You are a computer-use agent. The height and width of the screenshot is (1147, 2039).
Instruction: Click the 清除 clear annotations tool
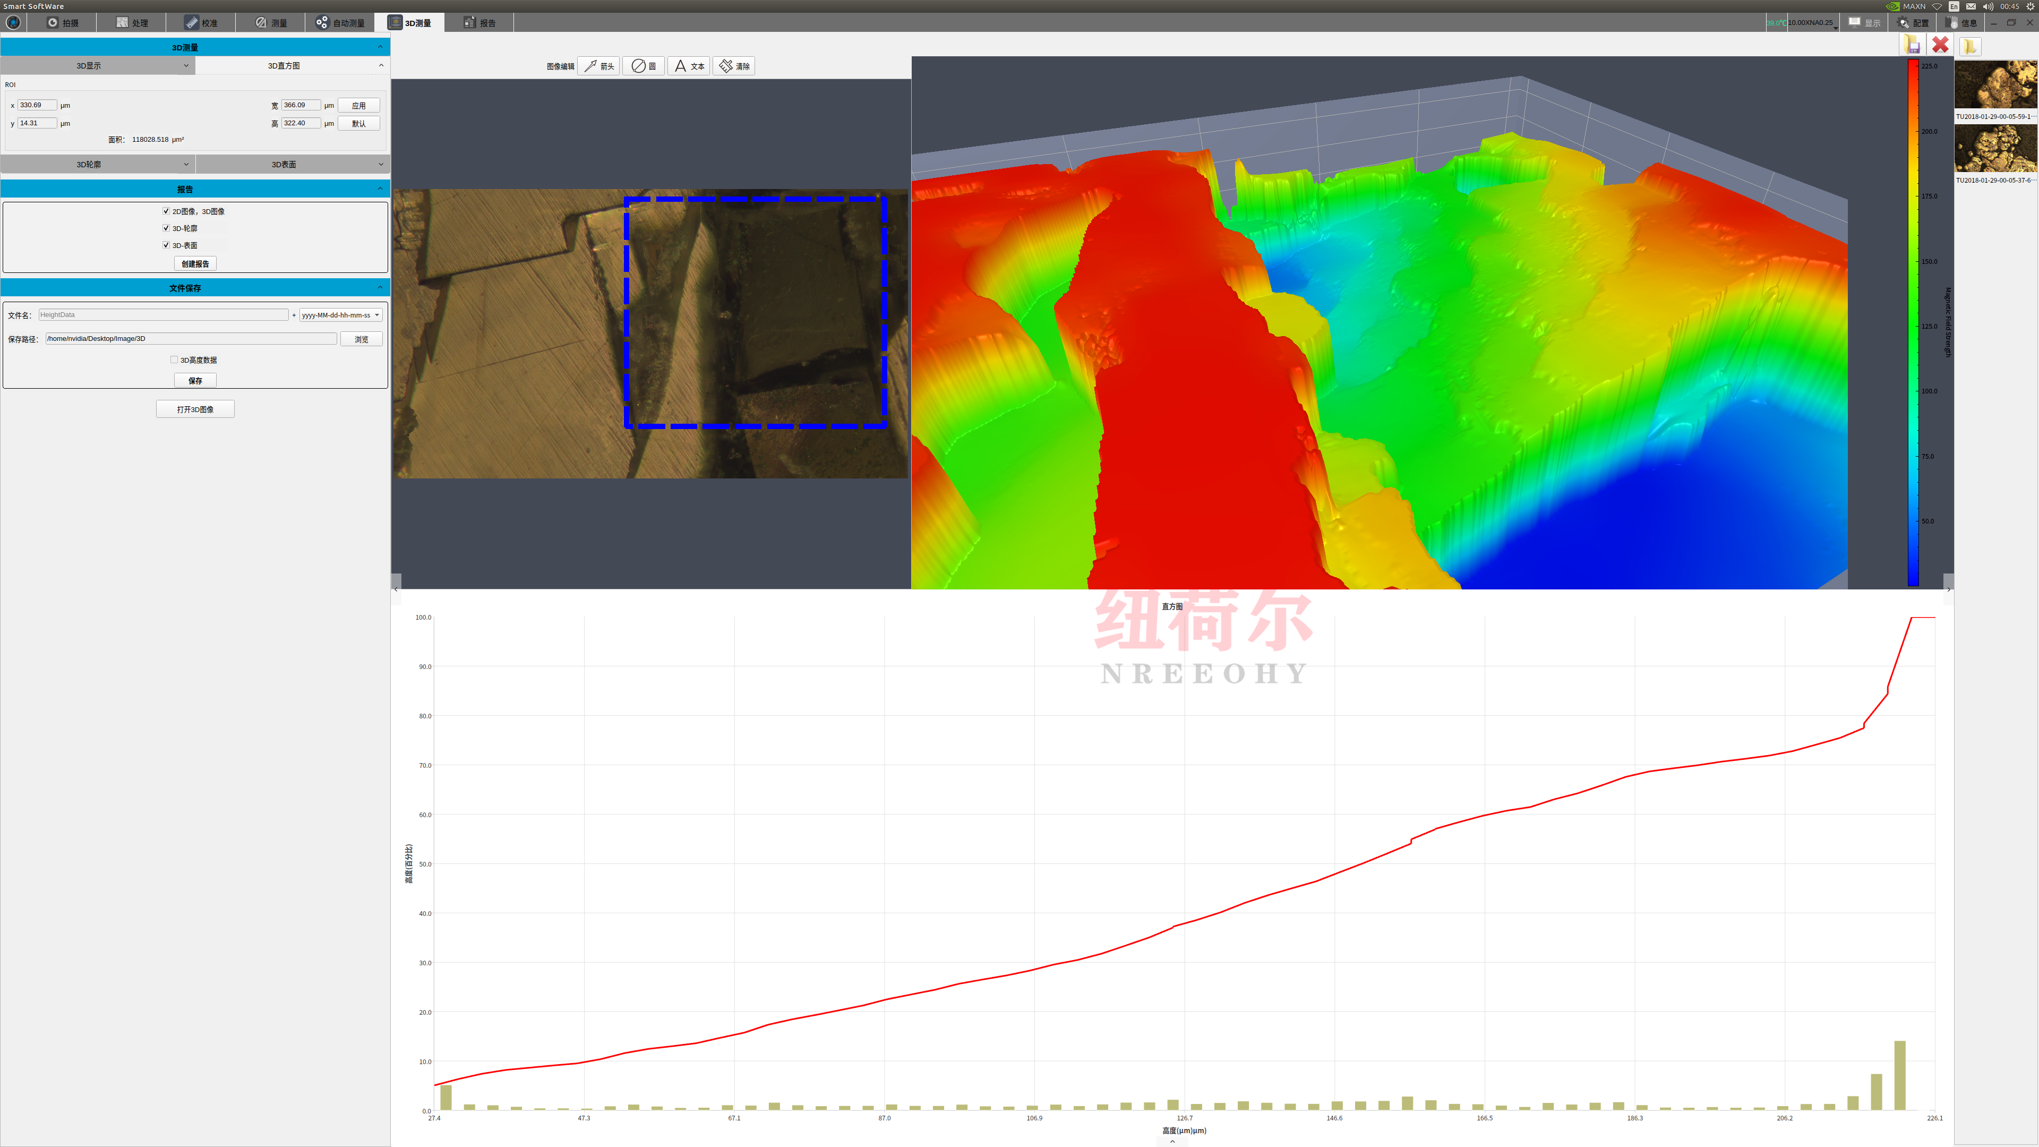click(x=734, y=66)
